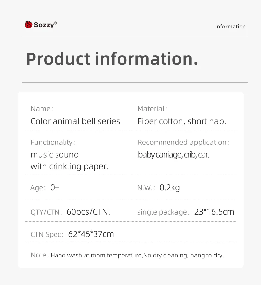
Task: Click the 'Product information.' heading
Action: (112, 59)
